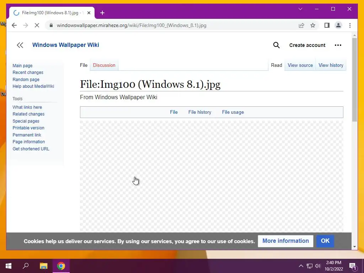Open the Chrome side panel
The image size is (364, 273).
pos(327,25)
